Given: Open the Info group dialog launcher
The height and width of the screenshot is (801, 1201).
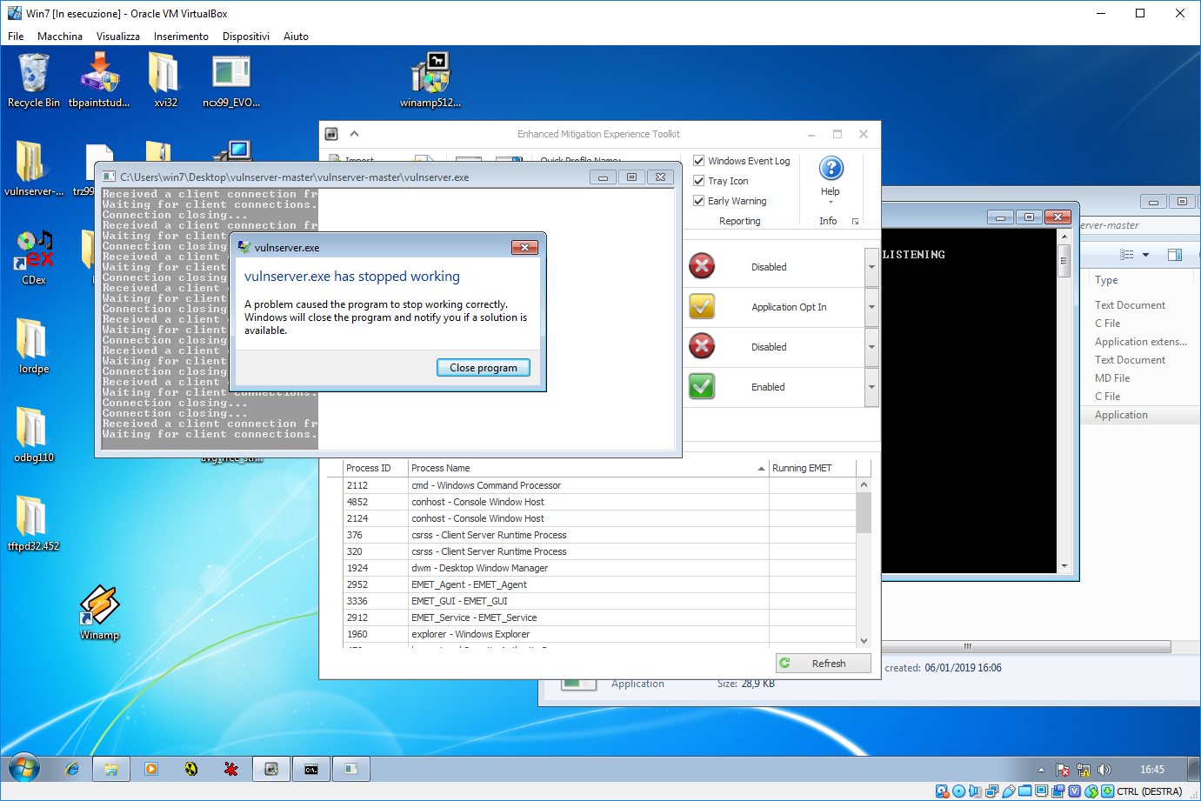Looking at the screenshot, I should click(855, 222).
